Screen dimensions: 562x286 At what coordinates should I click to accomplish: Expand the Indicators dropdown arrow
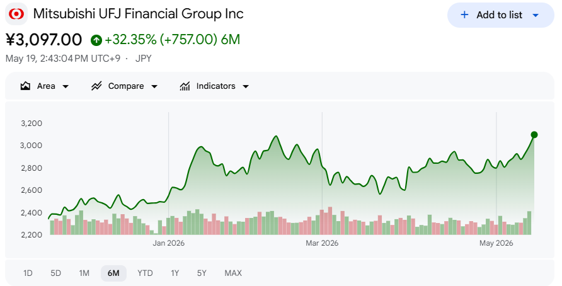tap(246, 86)
